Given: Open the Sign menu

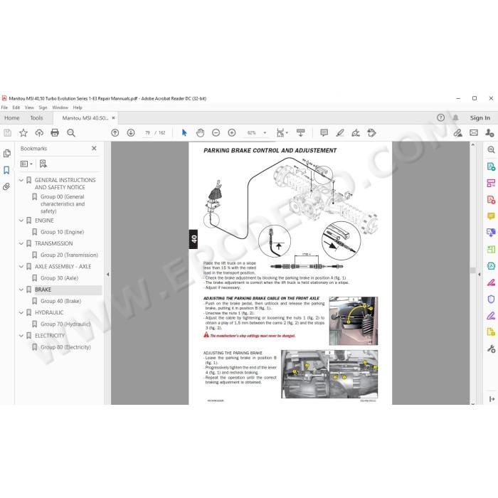Looking at the screenshot, I should click(43, 107).
